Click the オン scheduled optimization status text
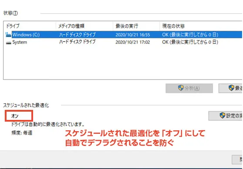Viewport: 243px width, 169px height. pyautogui.click(x=15, y=116)
